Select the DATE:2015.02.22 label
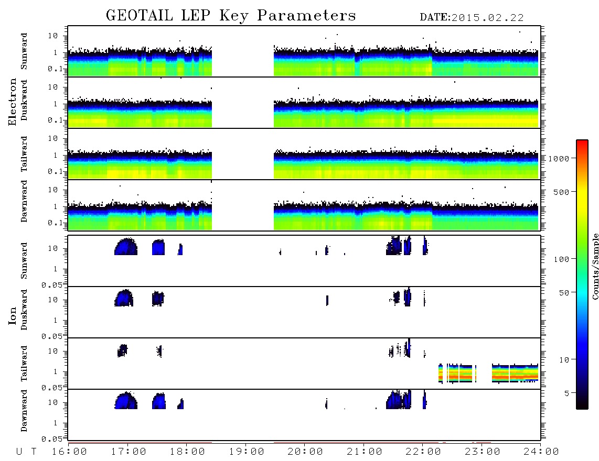Image resolution: width=599 pixels, height=461 pixels. pyautogui.click(x=472, y=18)
